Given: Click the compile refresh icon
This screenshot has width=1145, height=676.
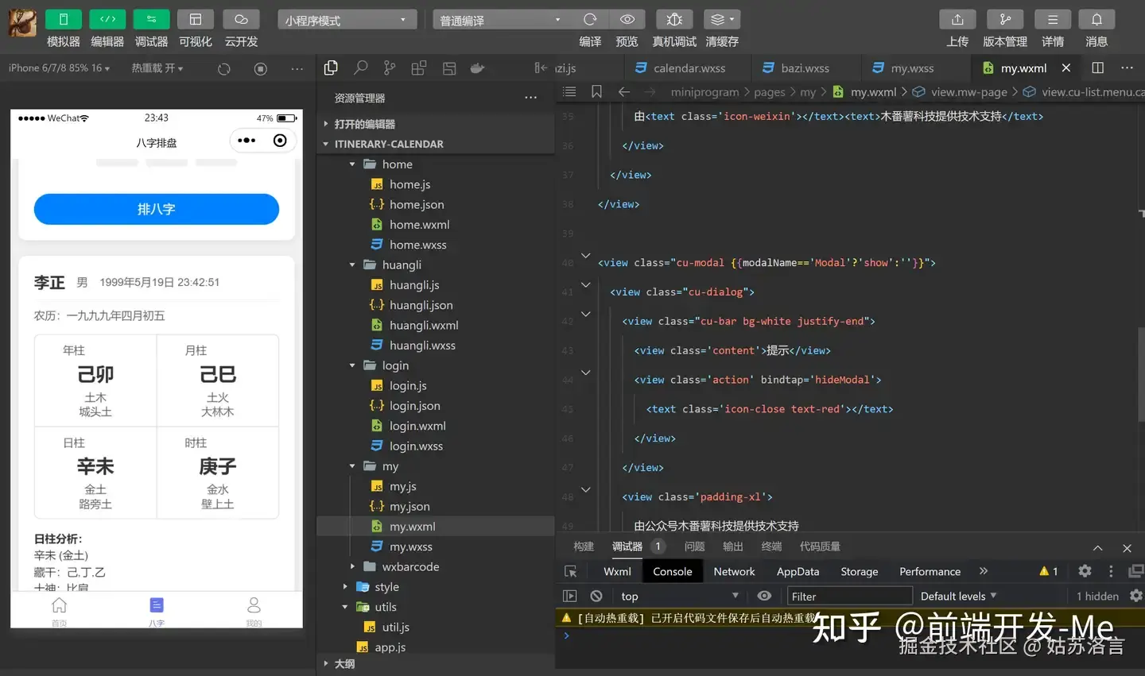Looking at the screenshot, I should point(590,19).
